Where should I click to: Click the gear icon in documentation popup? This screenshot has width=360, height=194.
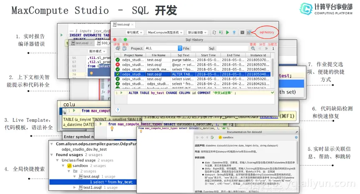pyautogui.click(x=296, y=137)
